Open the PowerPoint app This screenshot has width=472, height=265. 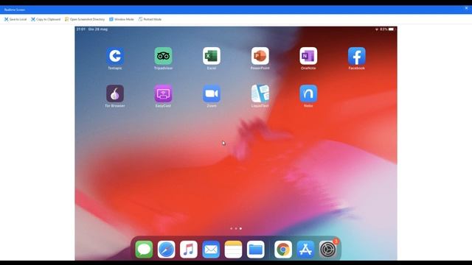pos(260,56)
